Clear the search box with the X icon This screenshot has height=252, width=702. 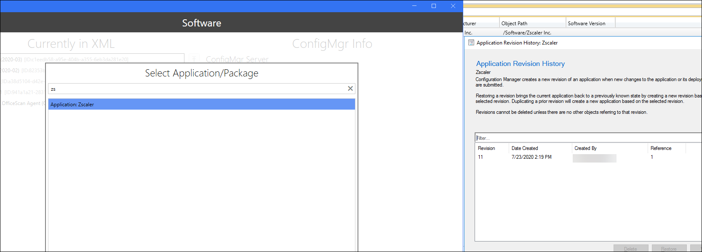pos(350,89)
